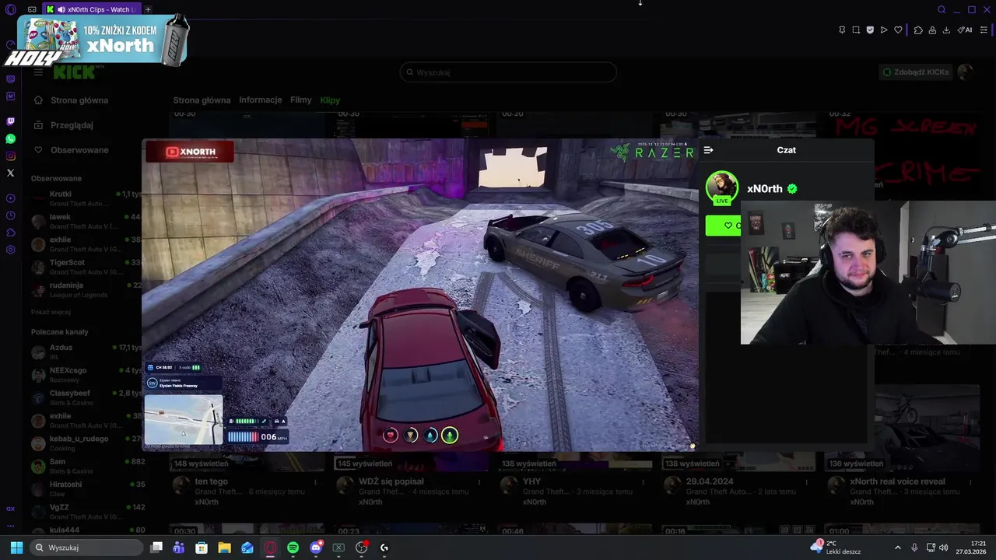Open options menu for YHY clip

coord(643,482)
